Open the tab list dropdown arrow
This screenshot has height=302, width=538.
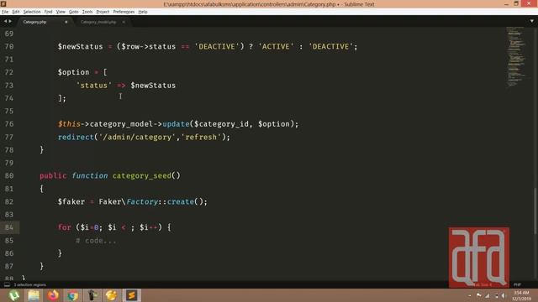(x=532, y=21)
